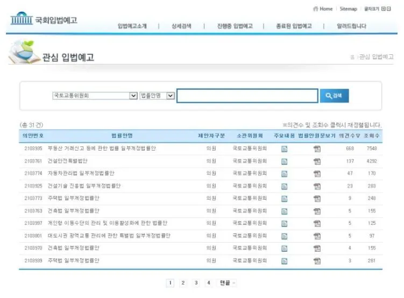Viewport: 404px width, 298px height.
Task: Open 자동차관리법 일부개정법률안 title
Action: click(81, 173)
